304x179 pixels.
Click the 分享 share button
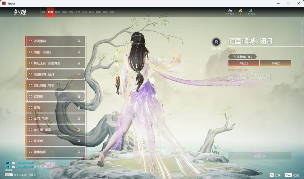point(275,175)
